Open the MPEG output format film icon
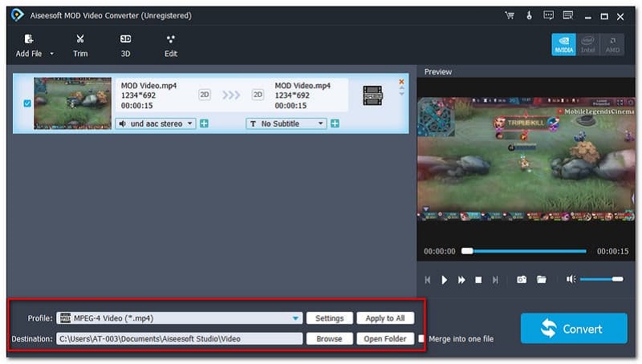The width and height of the screenshot is (642, 364). tap(372, 95)
